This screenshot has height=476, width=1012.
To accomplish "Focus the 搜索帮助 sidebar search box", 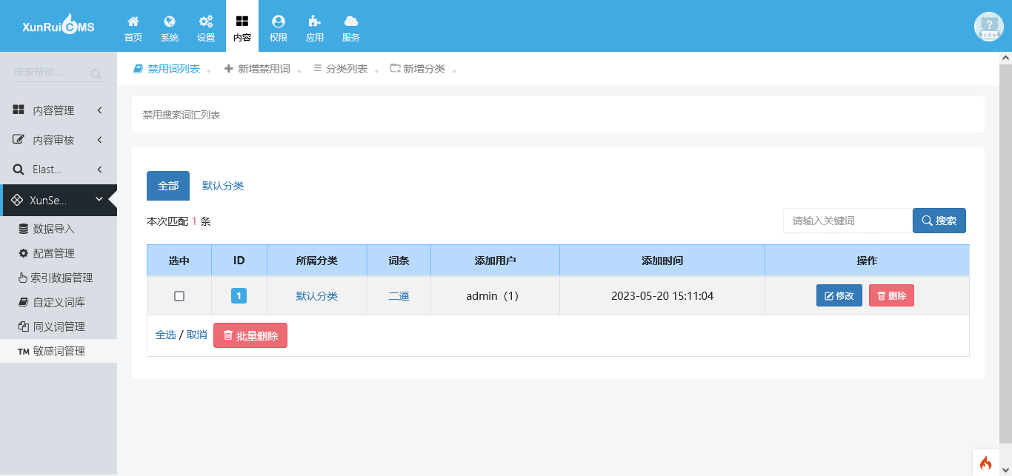I will click(50, 73).
